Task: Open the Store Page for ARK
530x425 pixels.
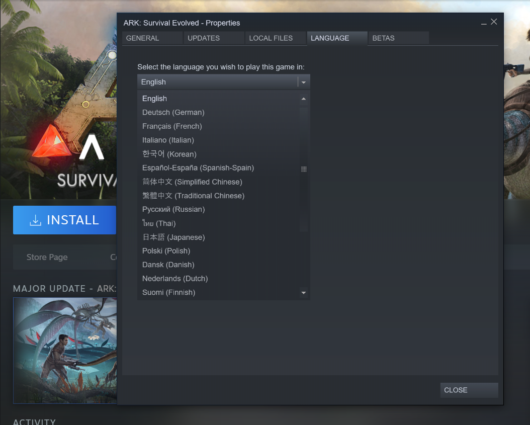Action: pos(47,257)
